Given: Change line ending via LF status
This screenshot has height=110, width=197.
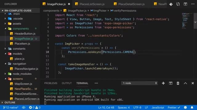Looking at the screenshot, I should coord(147,108).
